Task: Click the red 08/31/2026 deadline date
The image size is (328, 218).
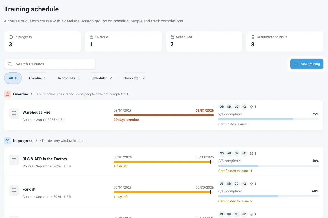Action: (x=205, y=111)
